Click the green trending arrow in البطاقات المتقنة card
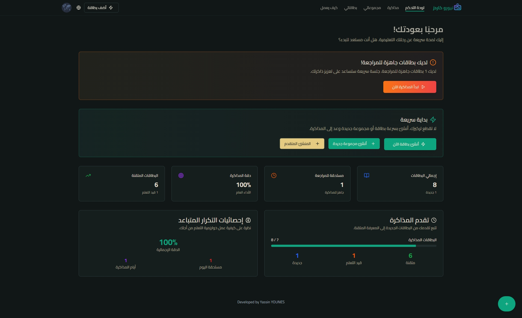Image resolution: width=522 pixels, height=318 pixels. [x=88, y=175]
